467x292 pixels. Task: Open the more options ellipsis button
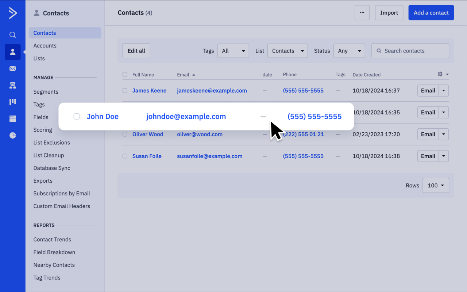pos(362,13)
